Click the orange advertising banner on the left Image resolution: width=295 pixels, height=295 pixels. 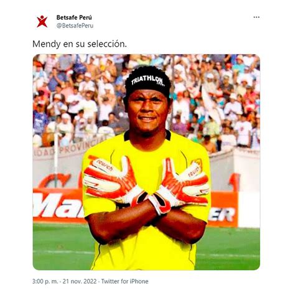coord(58,205)
